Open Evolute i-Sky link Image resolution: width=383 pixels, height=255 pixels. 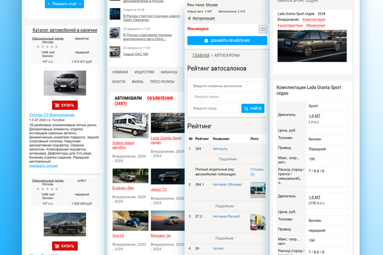[123, 188]
